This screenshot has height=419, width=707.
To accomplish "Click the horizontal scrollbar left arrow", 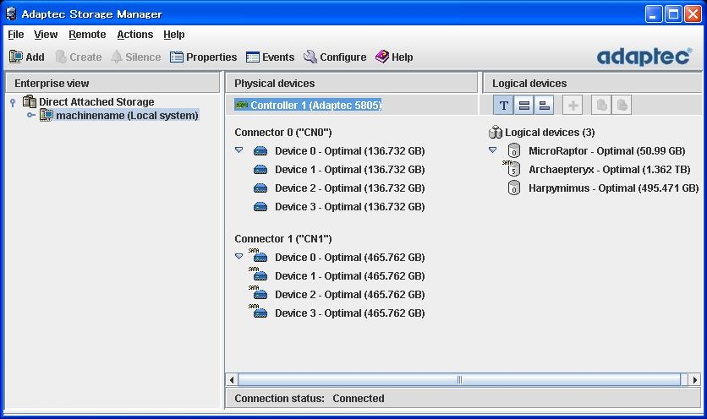I will point(232,380).
